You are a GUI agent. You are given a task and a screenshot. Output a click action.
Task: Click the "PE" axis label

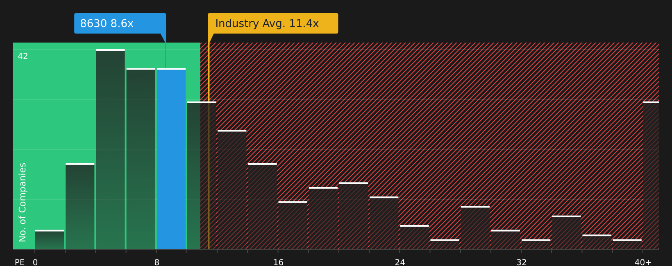[x=20, y=262]
